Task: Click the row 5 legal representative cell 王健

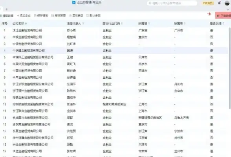Action: (x=70, y=57)
